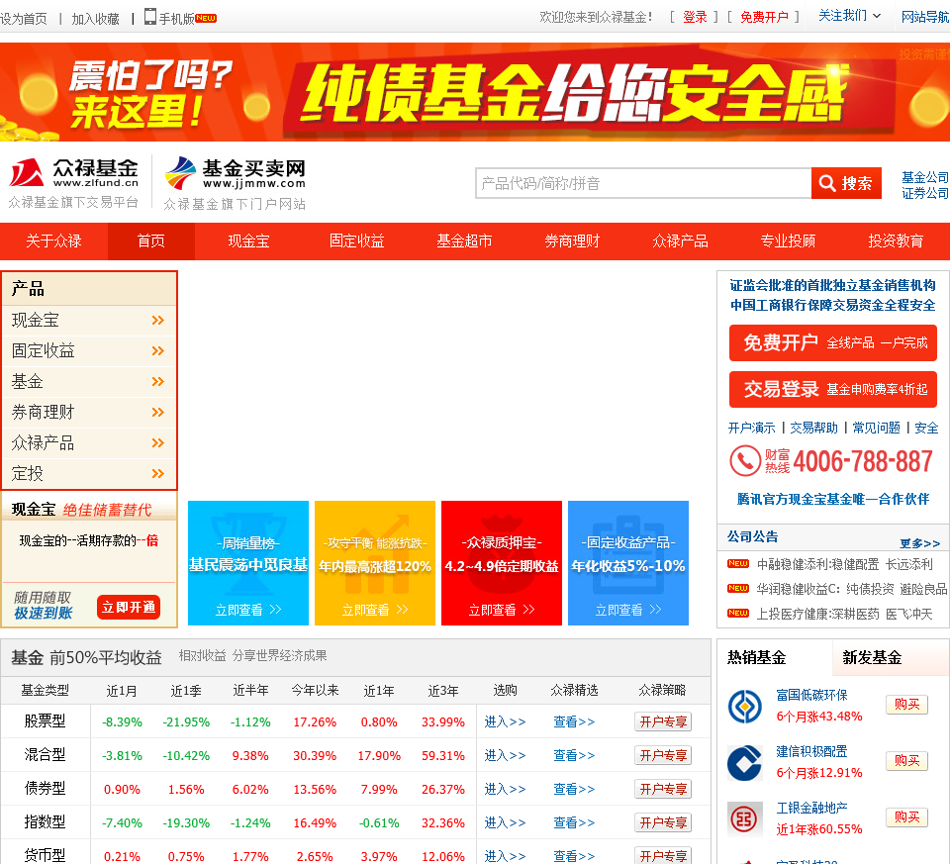Image resolution: width=950 pixels, height=864 pixels.
Task: Click 开户专享 in 股票型 row
Action: pyautogui.click(x=663, y=721)
